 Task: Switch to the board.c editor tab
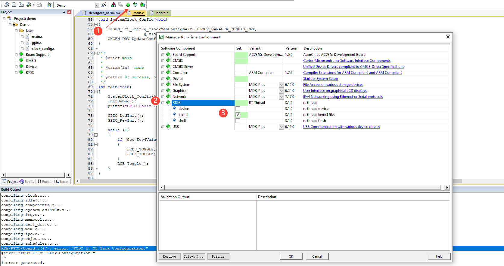(x=160, y=13)
